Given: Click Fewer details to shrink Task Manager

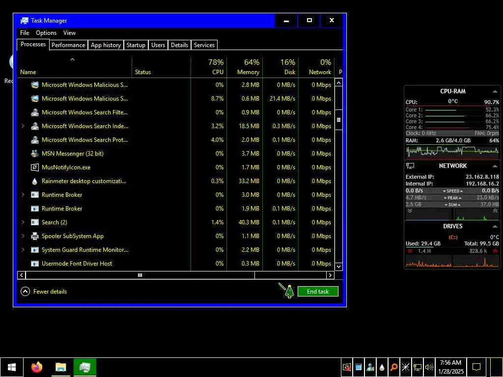Looking at the screenshot, I should click(x=44, y=292).
